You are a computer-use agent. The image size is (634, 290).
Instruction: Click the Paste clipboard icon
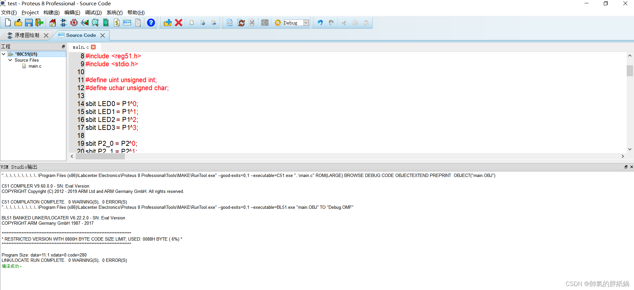tap(366, 23)
